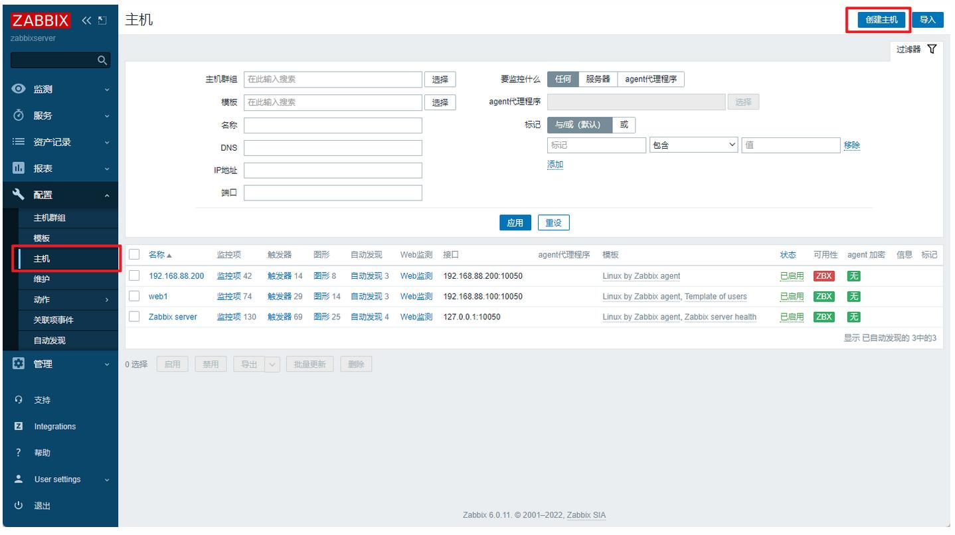Click 无 encryption badge of Zabbix server
Viewport: 955px width, 535px height.
(854, 317)
